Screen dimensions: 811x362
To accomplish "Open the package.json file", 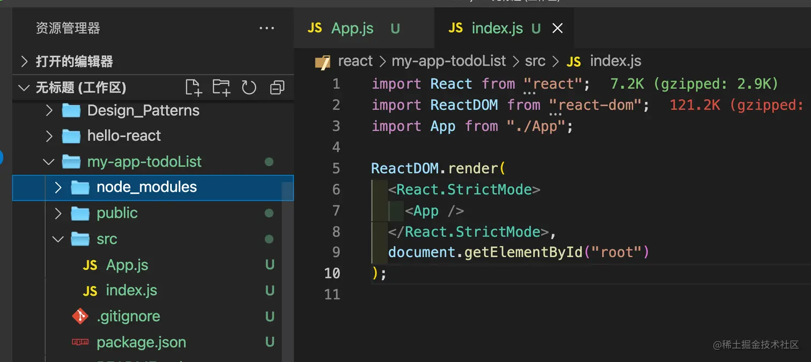I will [141, 343].
